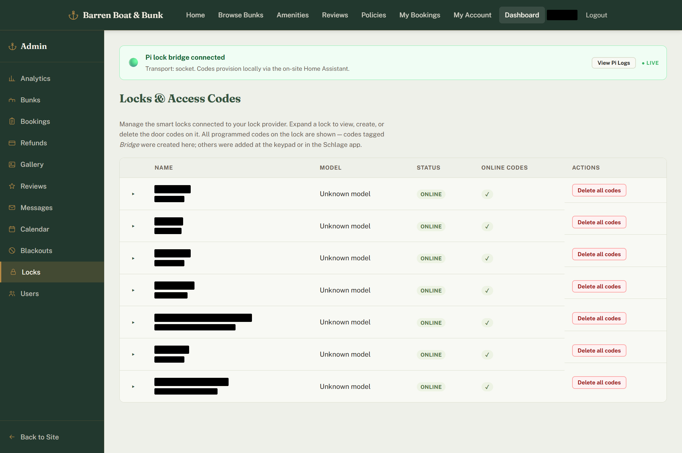Screen dimensions: 682x453
Task: Click the online codes checkmark in first lock row
Action: 487,194
